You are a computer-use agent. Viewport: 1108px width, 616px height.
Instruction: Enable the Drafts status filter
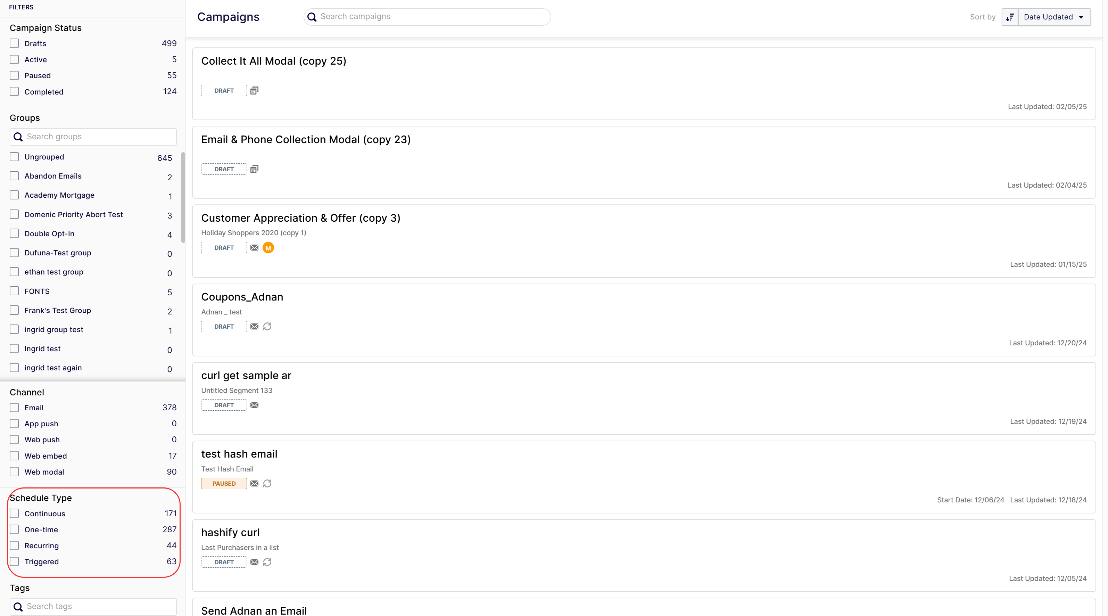[15, 43]
